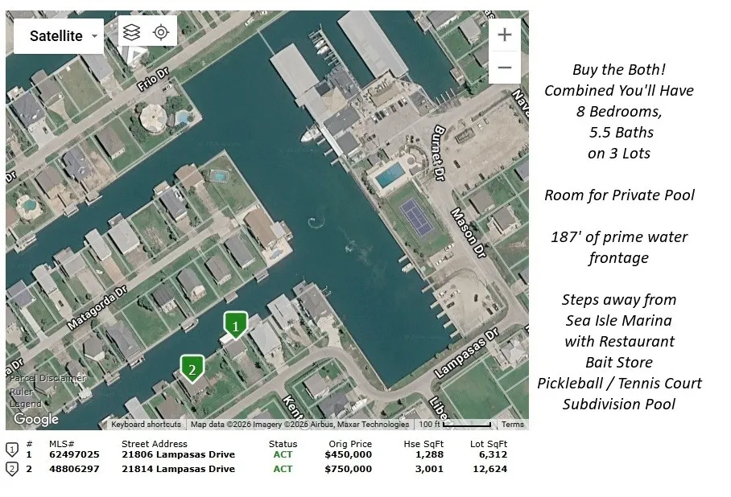The image size is (731, 497).
Task: Zoom out with the minus button
Action: click(x=505, y=68)
